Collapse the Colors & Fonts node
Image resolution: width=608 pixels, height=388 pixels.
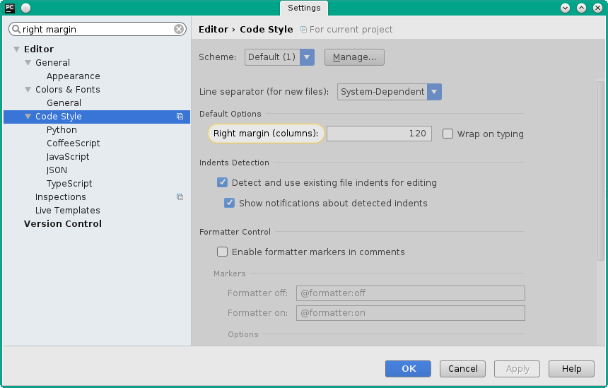[28, 90]
